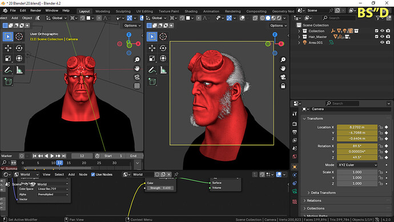Image resolution: width=394 pixels, height=222 pixels.
Task: Click Add menu in node editor
Action: pos(71,175)
